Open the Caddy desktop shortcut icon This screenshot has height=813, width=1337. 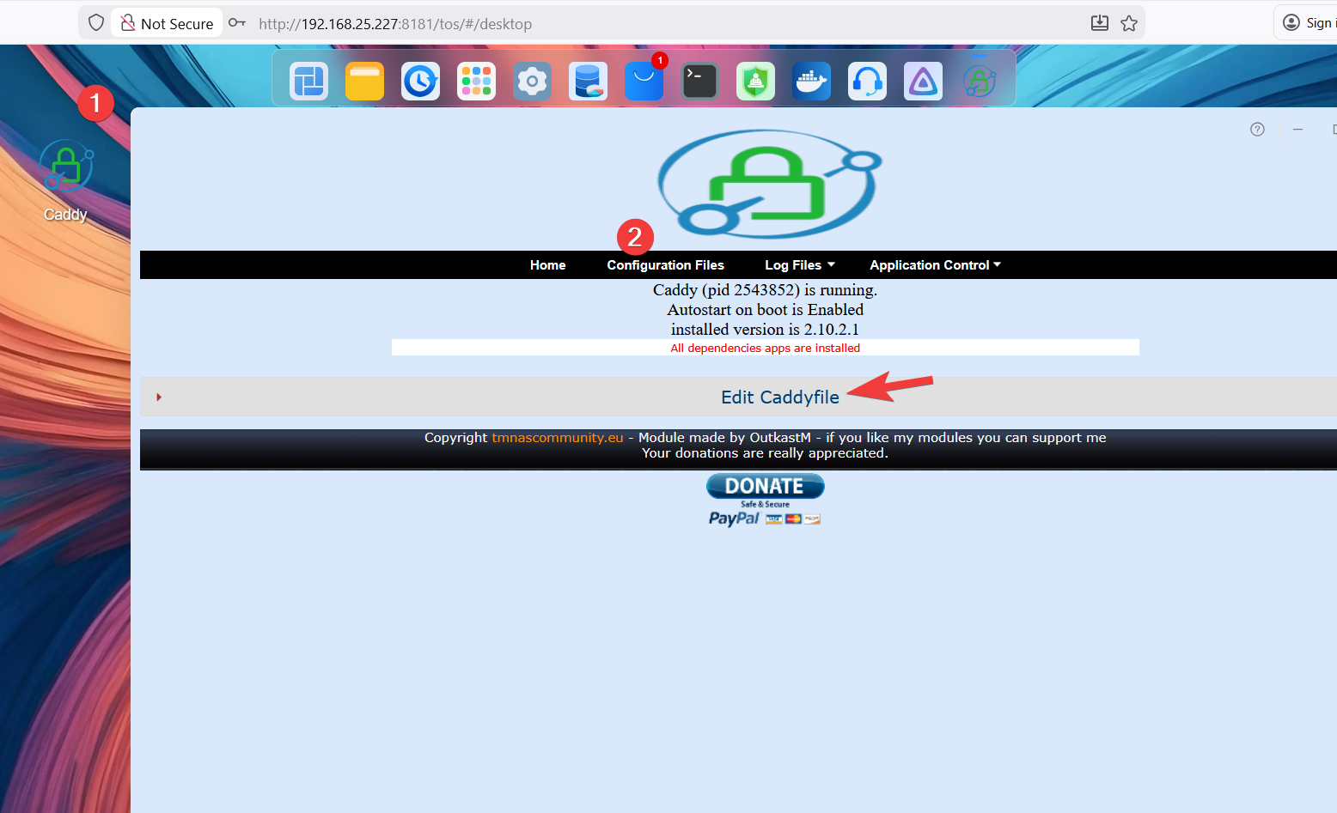point(66,167)
